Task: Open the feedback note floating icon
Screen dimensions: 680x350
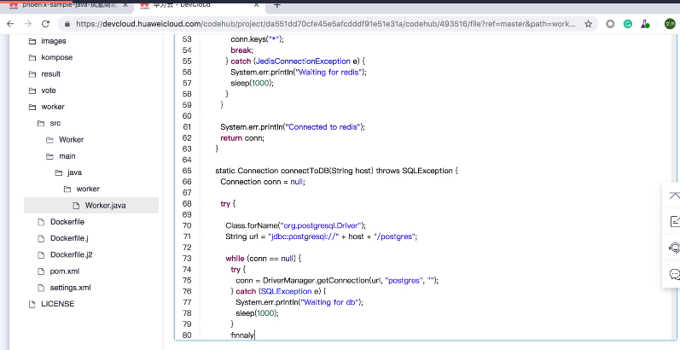Action: coord(674,221)
